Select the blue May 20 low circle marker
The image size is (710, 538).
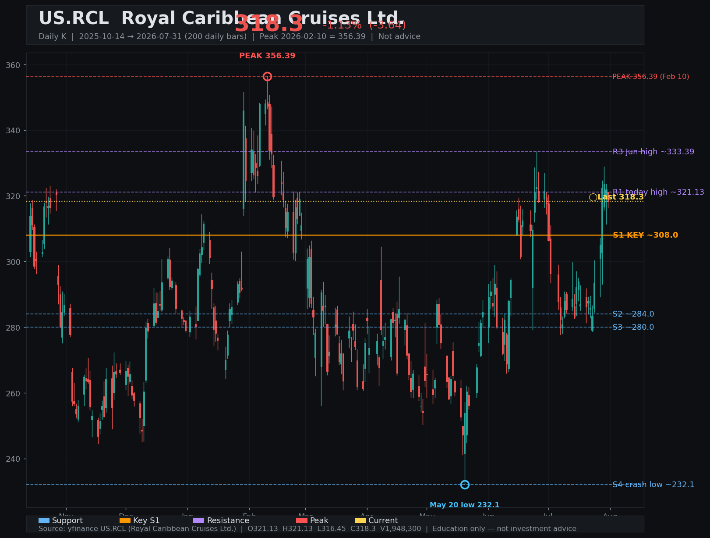[x=465, y=485]
